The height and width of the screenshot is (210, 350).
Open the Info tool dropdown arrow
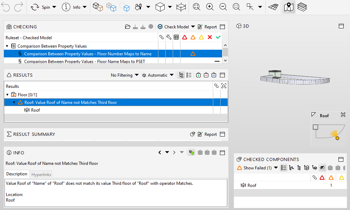(85, 7)
